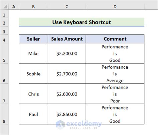
Task: Click the cell with $2,700.00
Action: click(67, 74)
